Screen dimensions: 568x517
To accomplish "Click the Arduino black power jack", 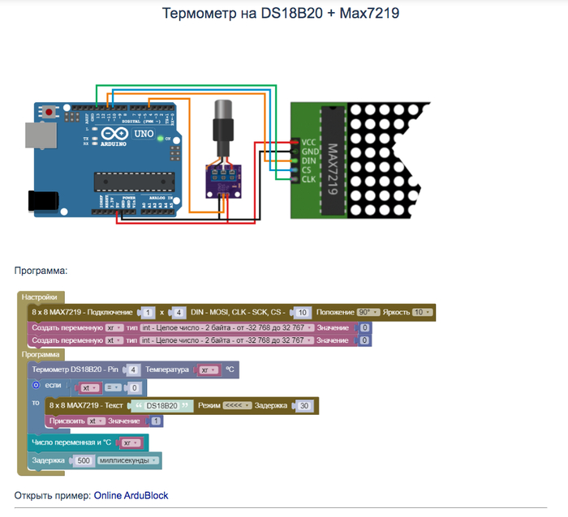I will [42, 201].
